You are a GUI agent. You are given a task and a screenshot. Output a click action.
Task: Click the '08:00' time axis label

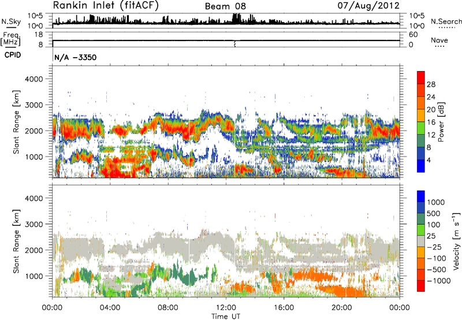tap(167, 308)
